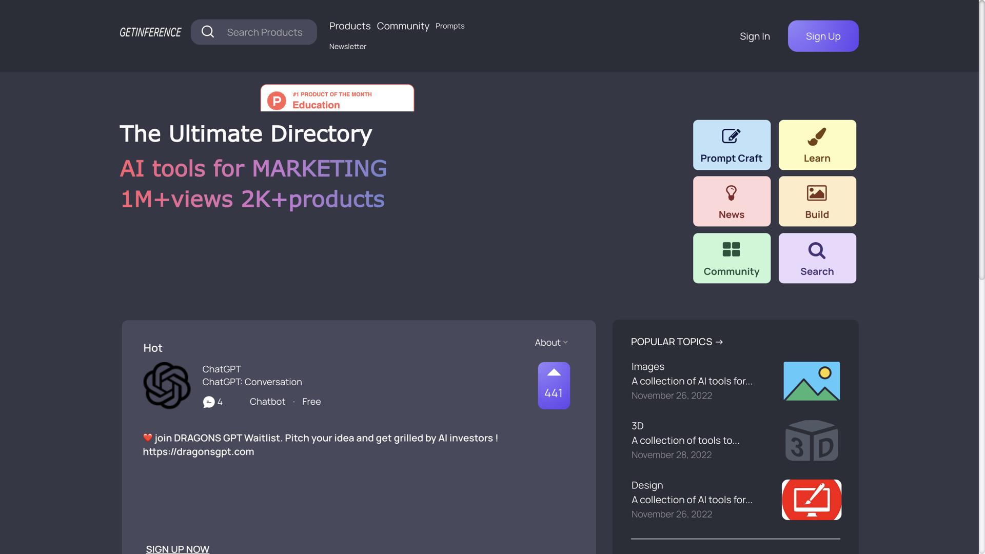Open the News lightbulb tile

pyautogui.click(x=731, y=201)
